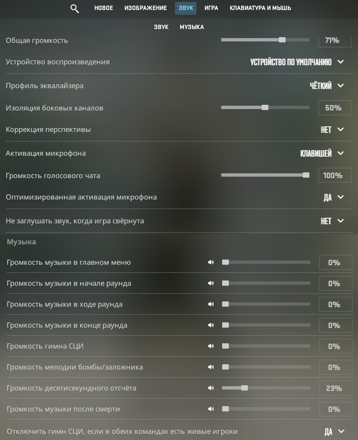
Task: Mute main menu music speaker icon
Action: point(211,262)
